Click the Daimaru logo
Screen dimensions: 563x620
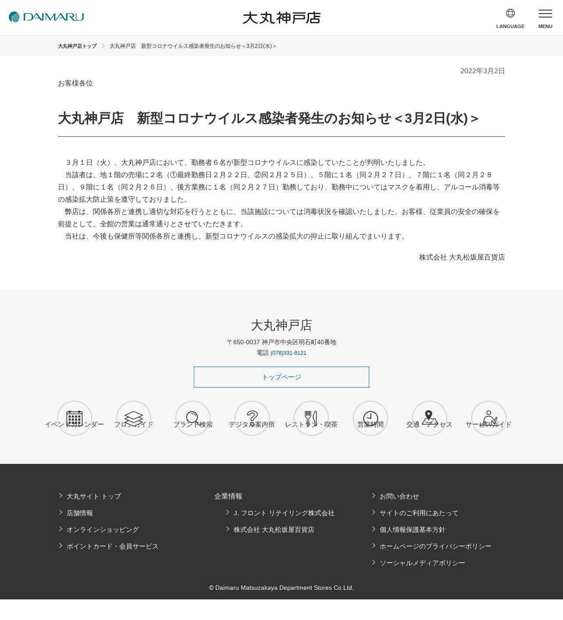click(x=46, y=17)
